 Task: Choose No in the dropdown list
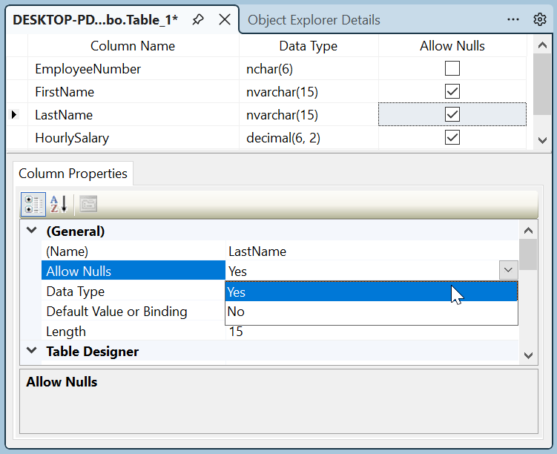tap(372, 312)
